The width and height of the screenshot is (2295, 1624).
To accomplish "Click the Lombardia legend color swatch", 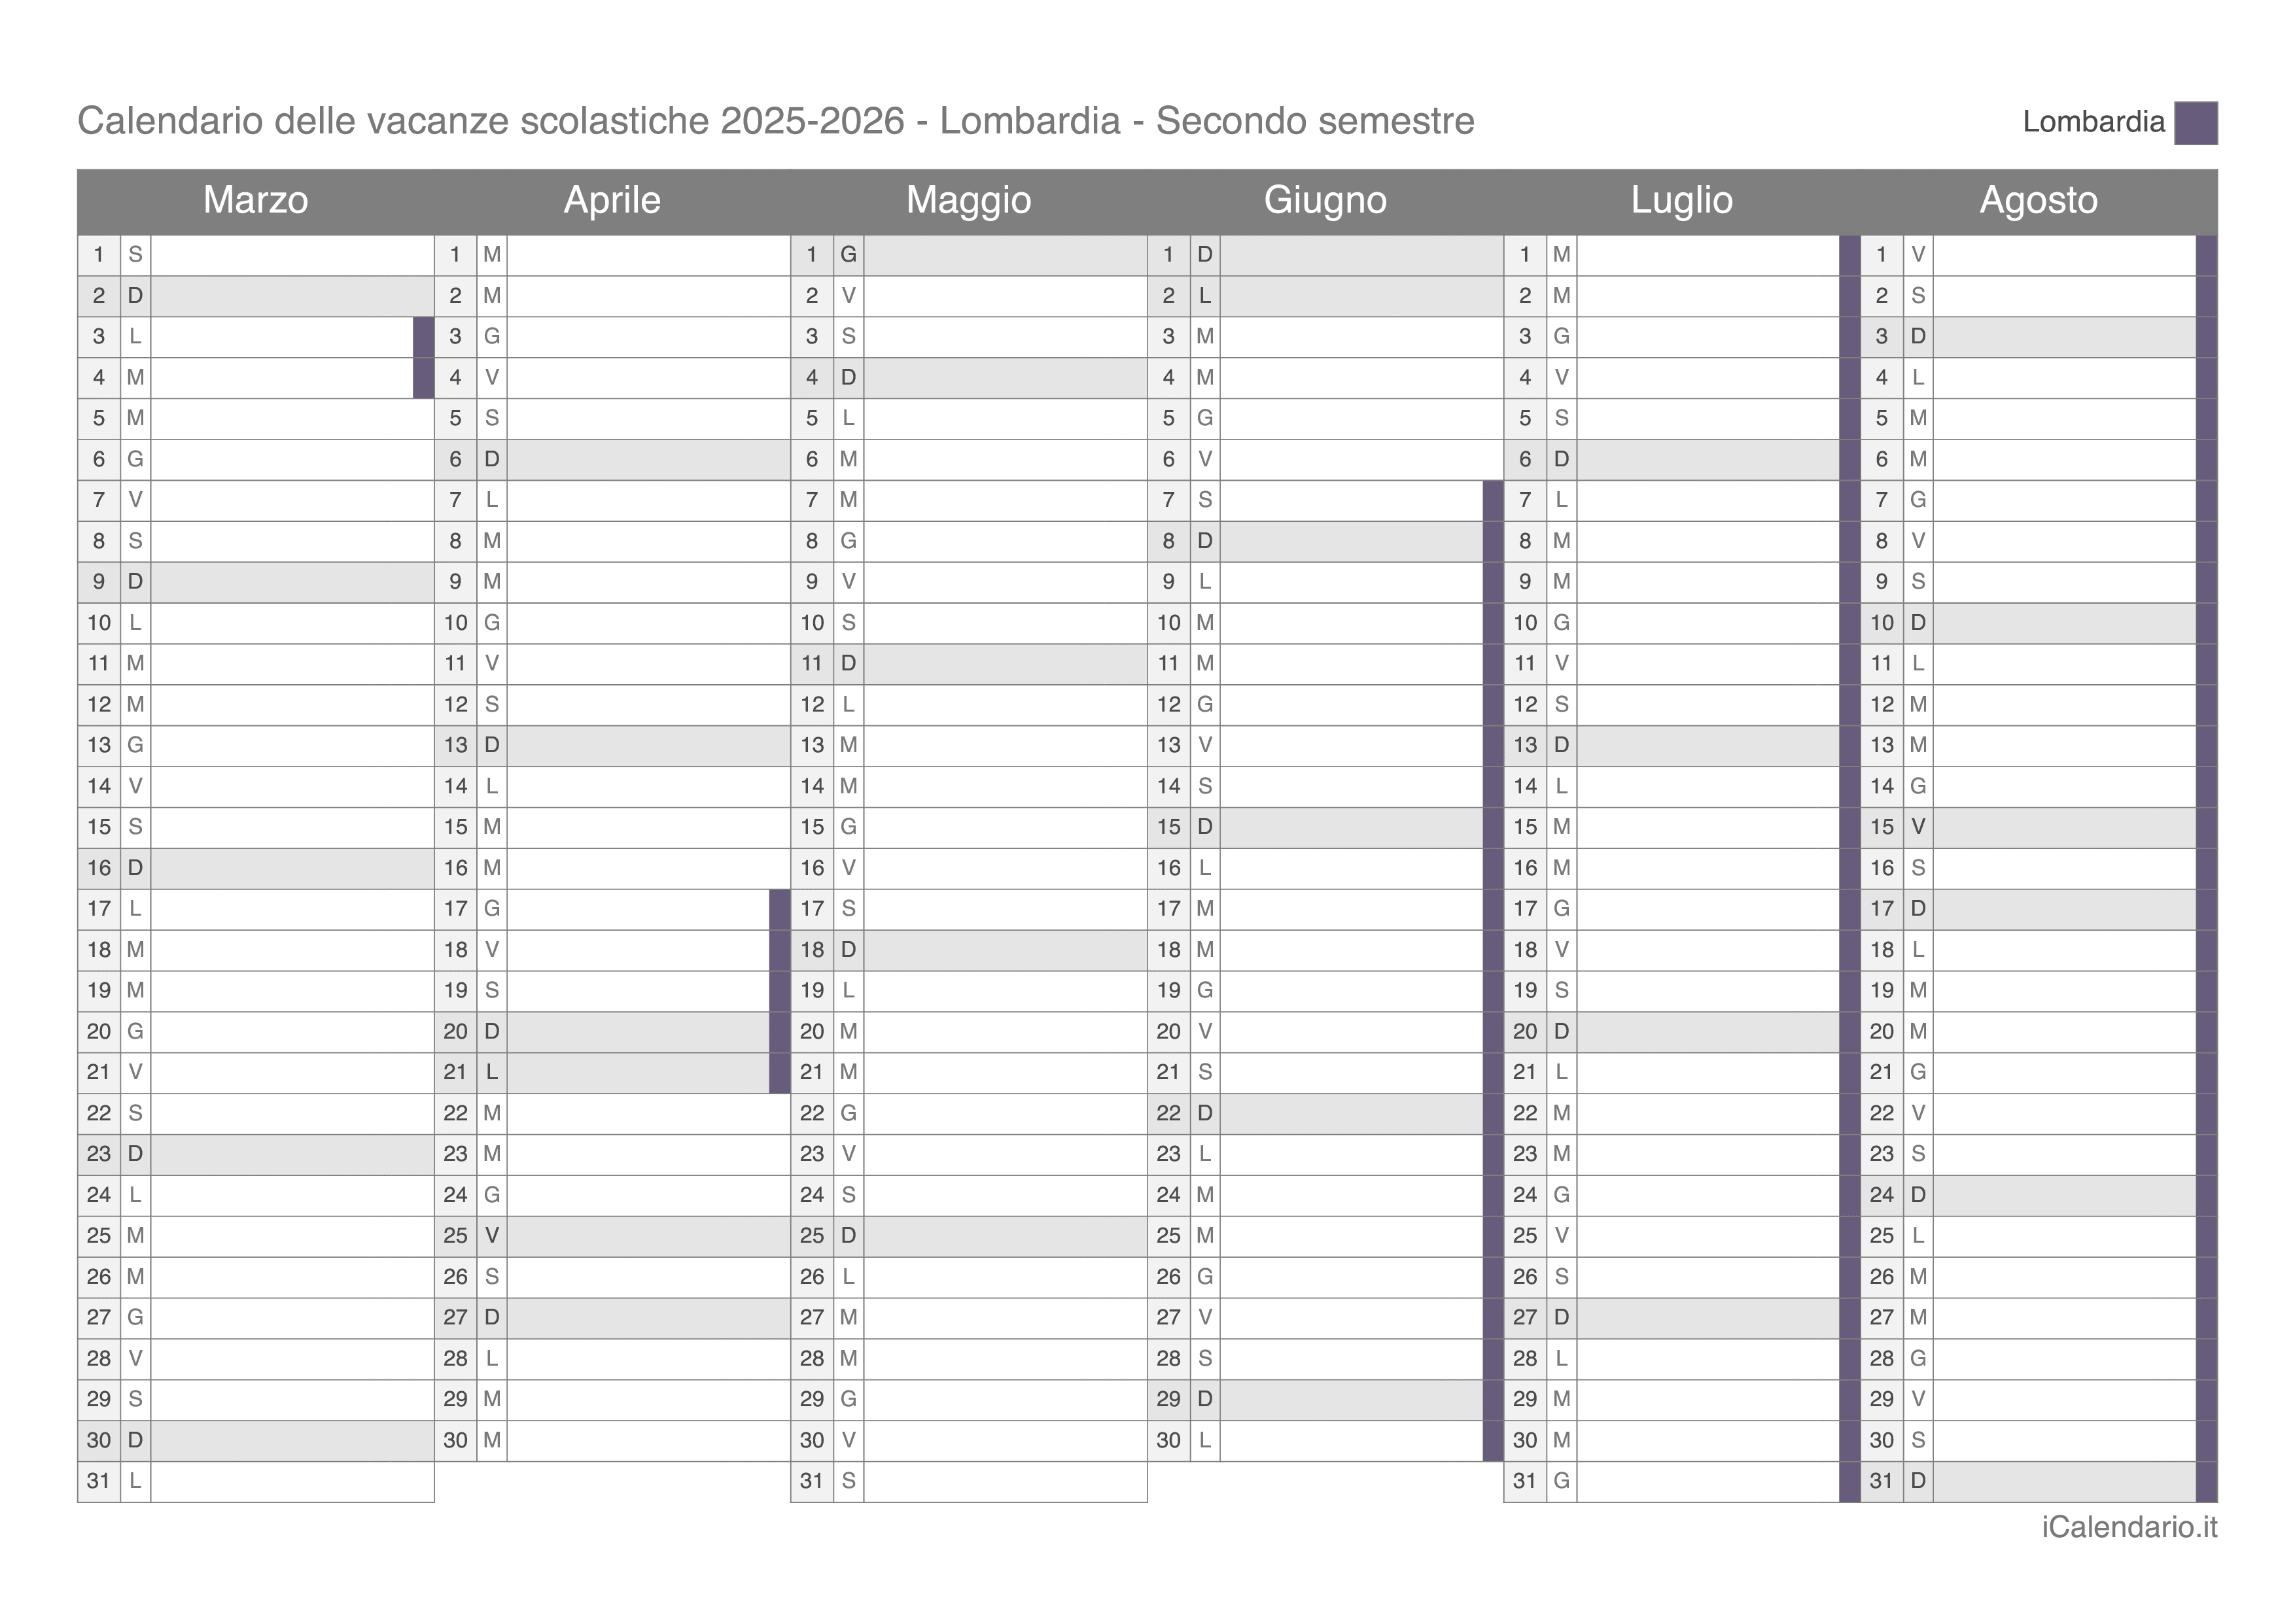I will (x=2195, y=123).
